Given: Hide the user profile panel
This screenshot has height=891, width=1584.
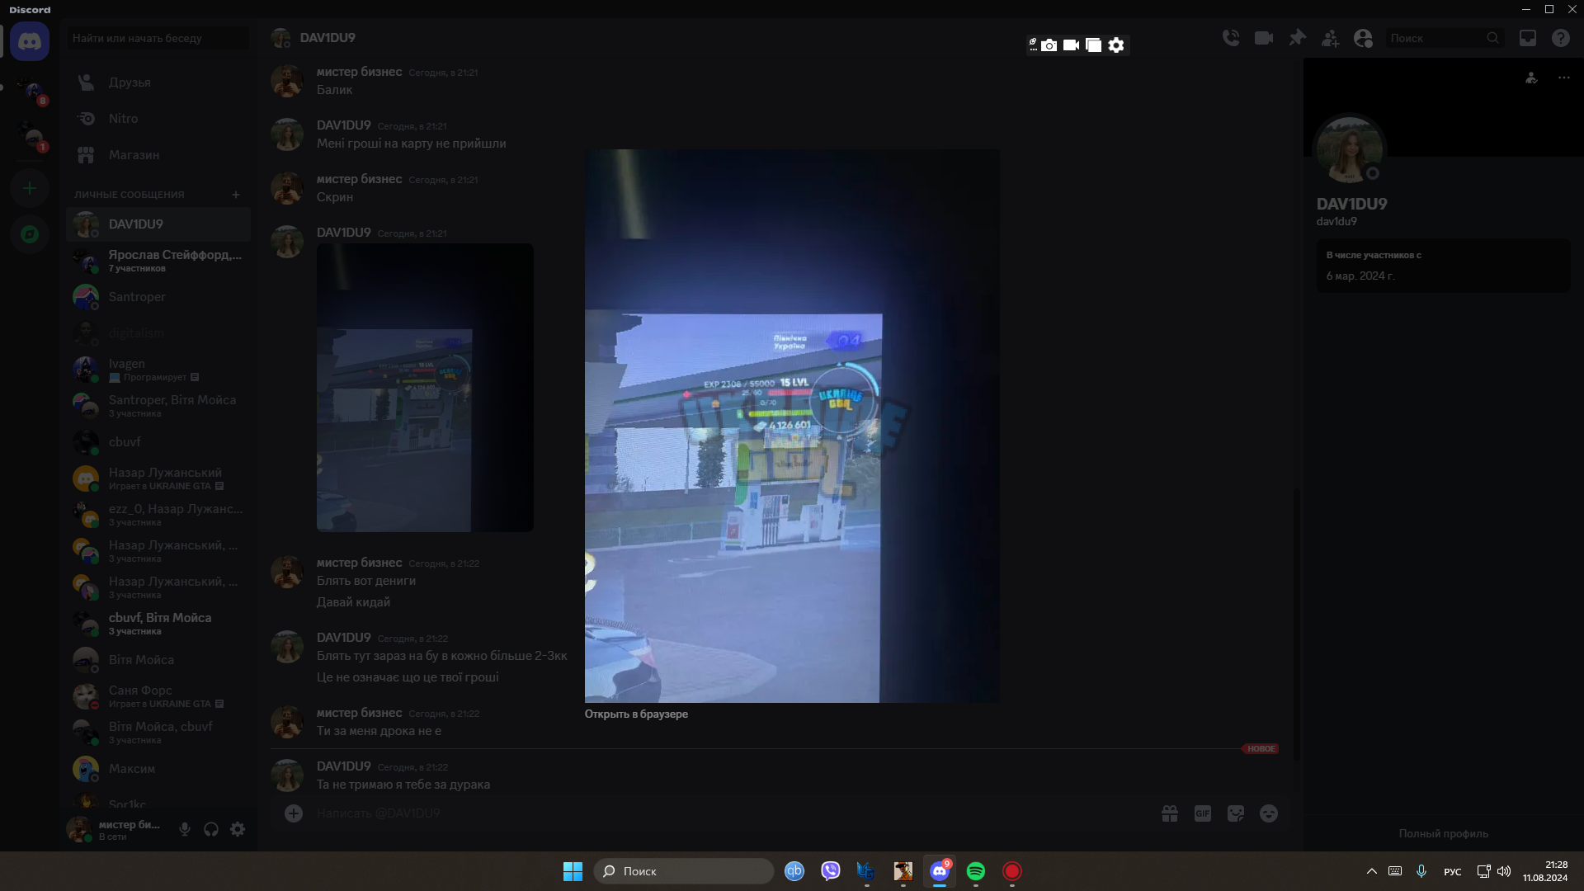Looking at the screenshot, I should pyautogui.click(x=1363, y=38).
